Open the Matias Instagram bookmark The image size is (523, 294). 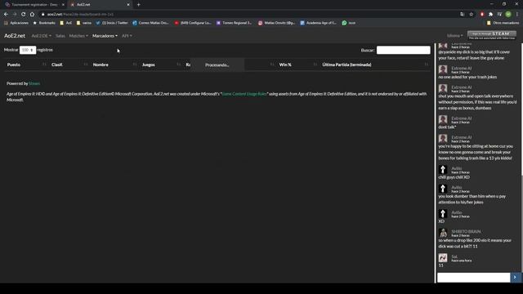pos(276,23)
